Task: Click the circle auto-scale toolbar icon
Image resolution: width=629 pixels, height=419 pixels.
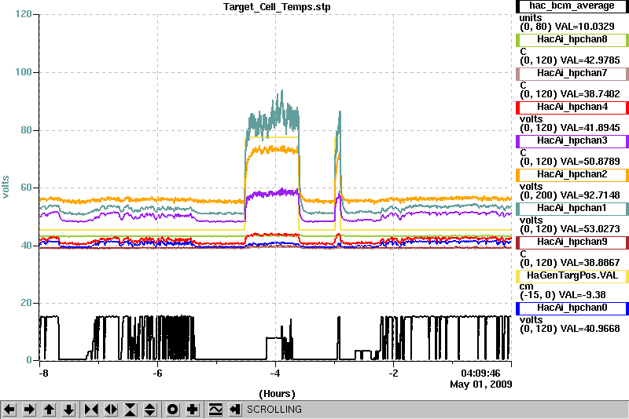Action: 173,410
